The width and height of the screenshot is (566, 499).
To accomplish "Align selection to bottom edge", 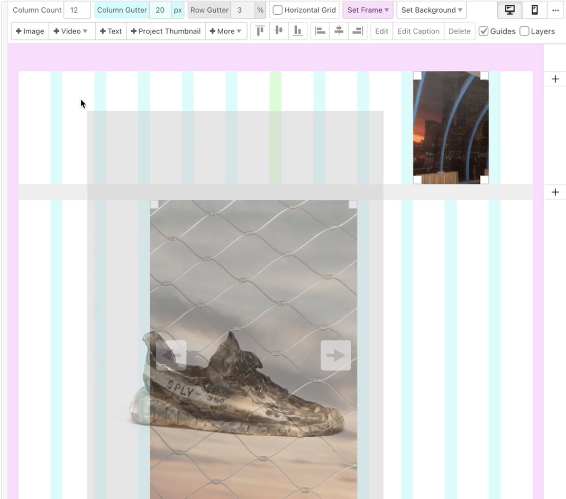I will click(x=298, y=31).
